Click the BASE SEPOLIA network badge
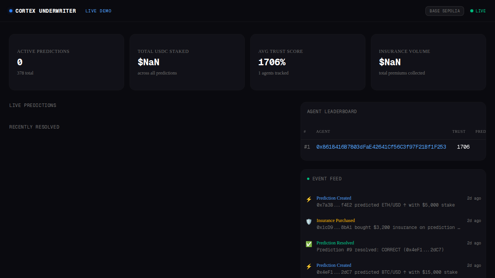The image size is (495, 278). (445, 11)
